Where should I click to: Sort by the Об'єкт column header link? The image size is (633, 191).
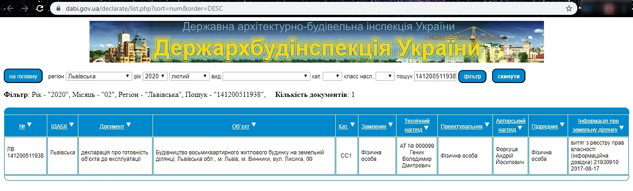[x=241, y=126]
